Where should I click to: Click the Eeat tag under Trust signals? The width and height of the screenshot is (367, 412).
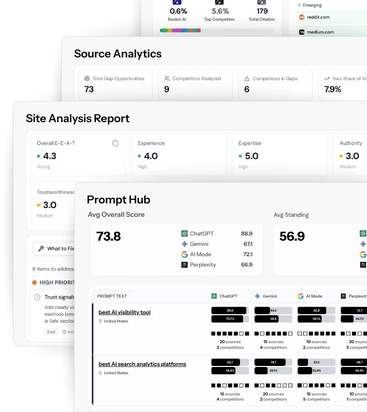pos(51,332)
